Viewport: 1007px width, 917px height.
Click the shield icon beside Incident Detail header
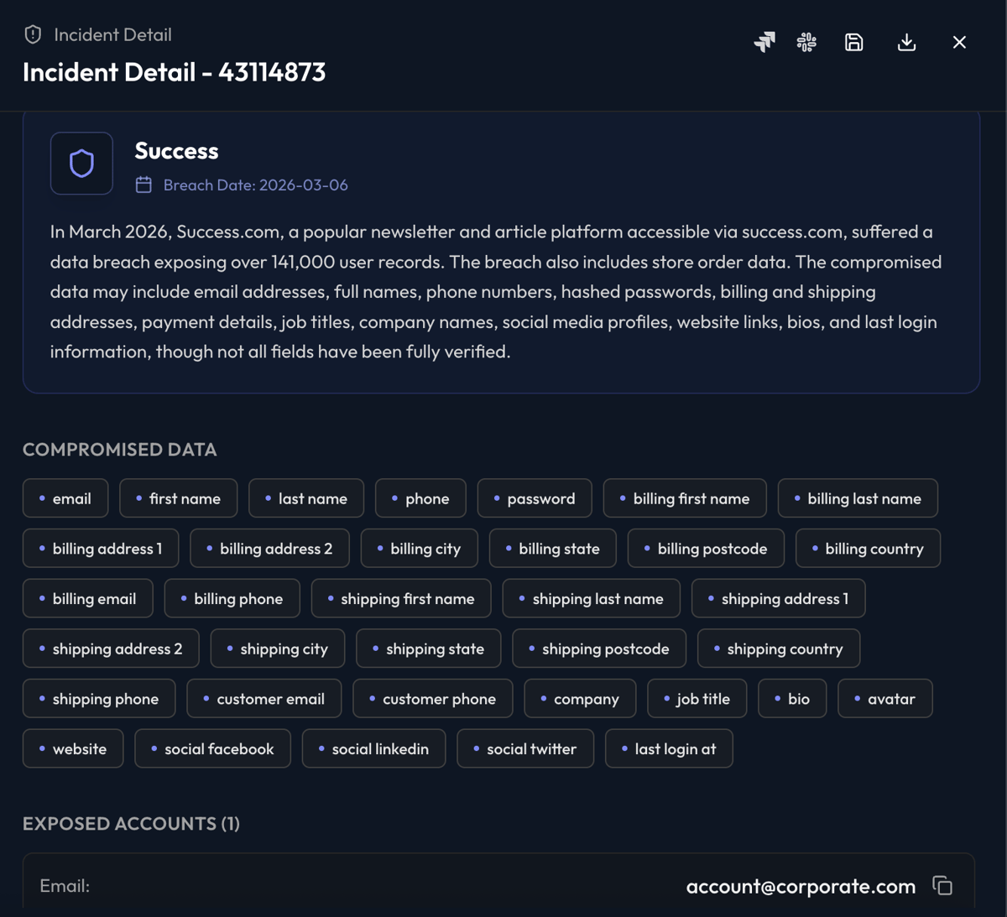pos(32,34)
